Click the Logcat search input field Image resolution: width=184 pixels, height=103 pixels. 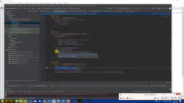coord(100,86)
